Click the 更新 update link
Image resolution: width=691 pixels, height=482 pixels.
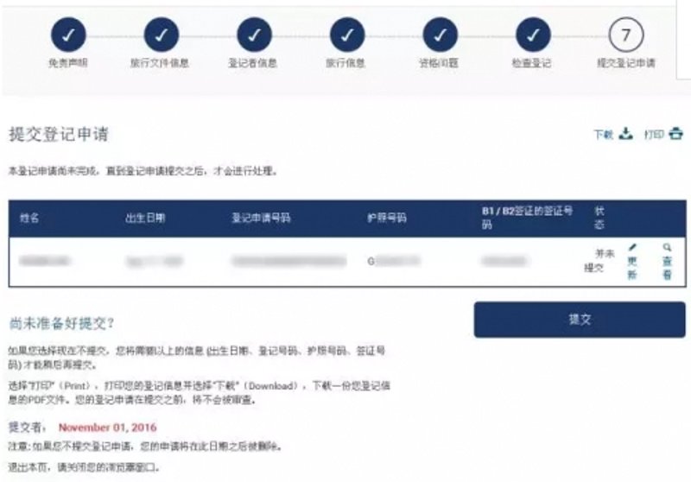point(632,268)
